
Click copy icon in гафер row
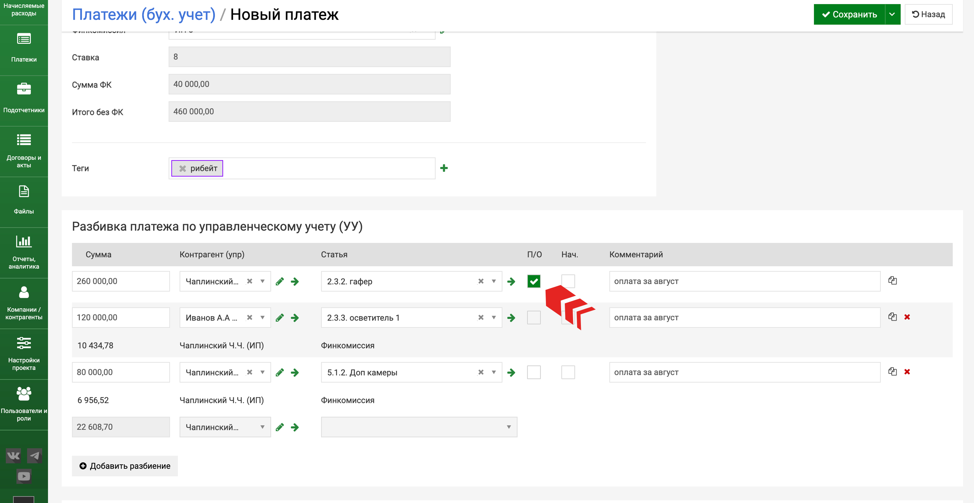[892, 281]
